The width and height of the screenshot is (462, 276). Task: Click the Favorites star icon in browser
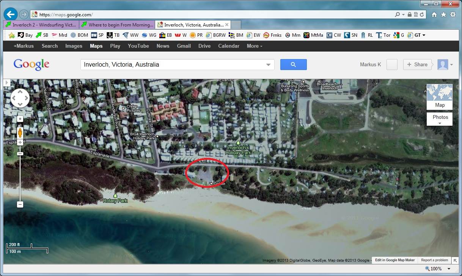443,14
